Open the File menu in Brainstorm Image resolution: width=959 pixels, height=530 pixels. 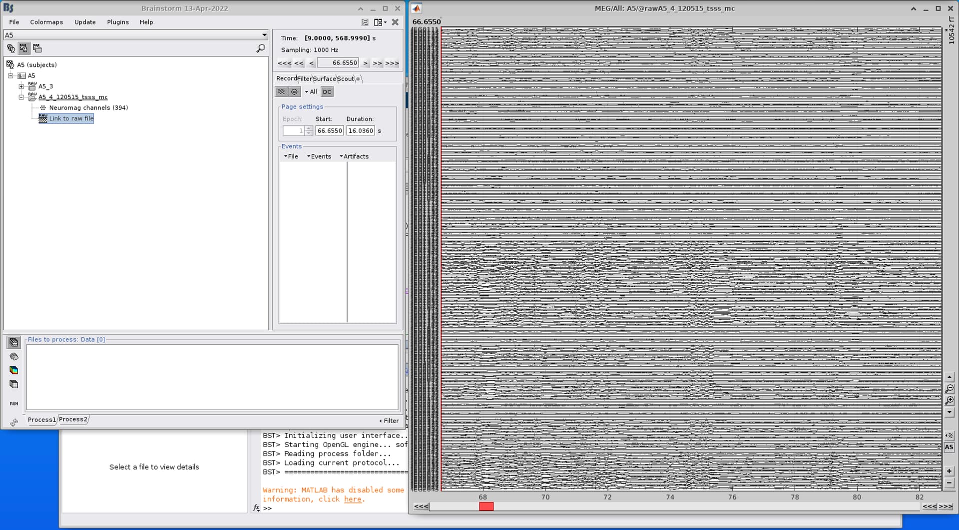point(14,22)
